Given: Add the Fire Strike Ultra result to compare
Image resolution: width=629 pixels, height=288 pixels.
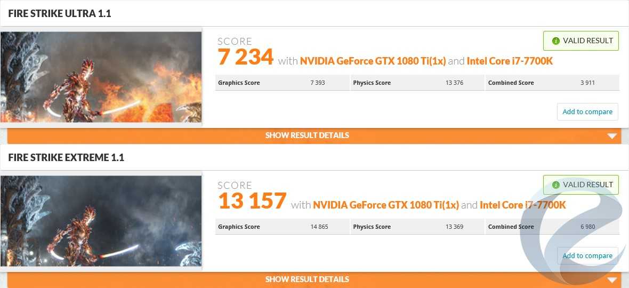Looking at the screenshot, I should pyautogui.click(x=587, y=112).
